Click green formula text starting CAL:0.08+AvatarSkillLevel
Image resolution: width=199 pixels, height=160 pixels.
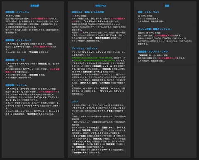(92, 58)
